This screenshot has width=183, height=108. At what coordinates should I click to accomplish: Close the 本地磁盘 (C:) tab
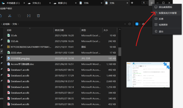(24, 3)
